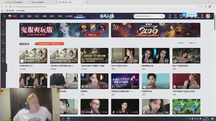Open the 鬼服爽玩版 ad banner
This screenshot has height=121, width=216.
[x=64, y=30]
